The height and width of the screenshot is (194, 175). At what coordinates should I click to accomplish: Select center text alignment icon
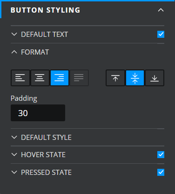click(x=40, y=78)
